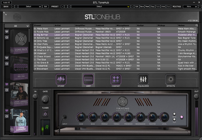
Task: Click the search magnifier in preset table
Action: coord(197,25)
